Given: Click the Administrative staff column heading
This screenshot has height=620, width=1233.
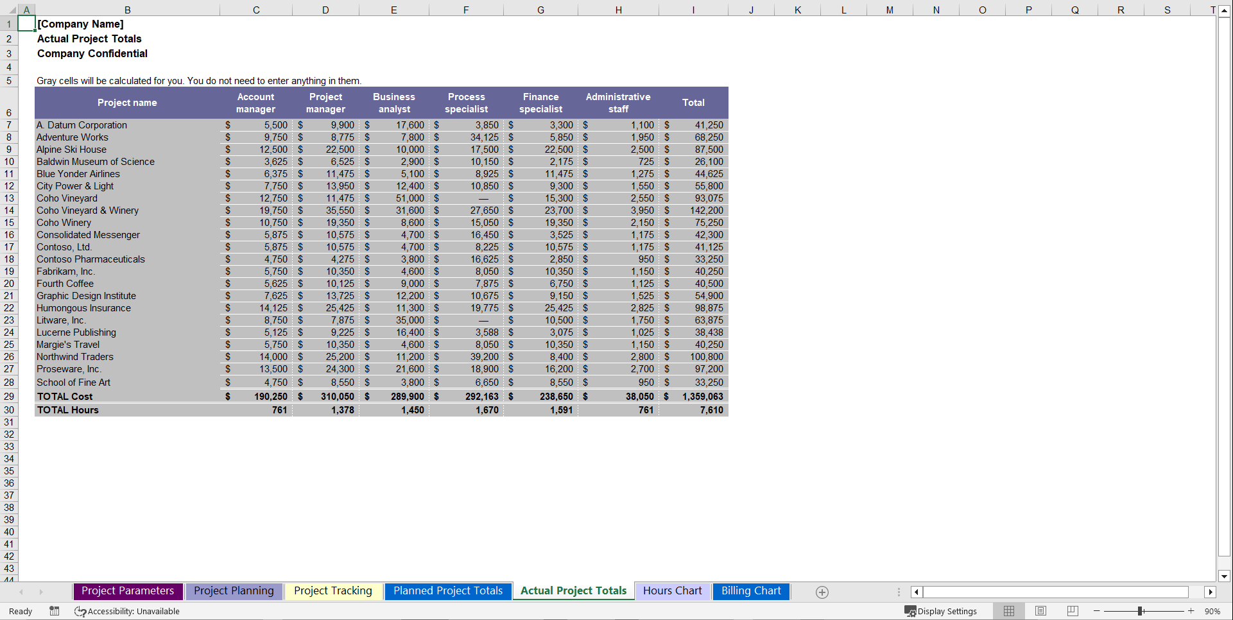Looking at the screenshot, I should pyautogui.click(x=618, y=103).
